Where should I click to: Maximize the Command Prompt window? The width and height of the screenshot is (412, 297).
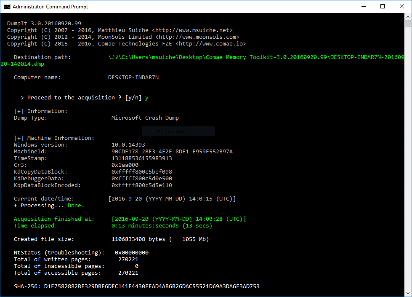click(x=382, y=7)
